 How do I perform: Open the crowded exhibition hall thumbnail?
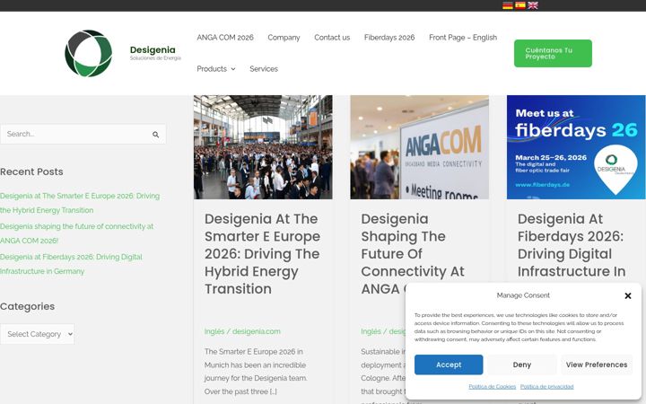pos(263,147)
